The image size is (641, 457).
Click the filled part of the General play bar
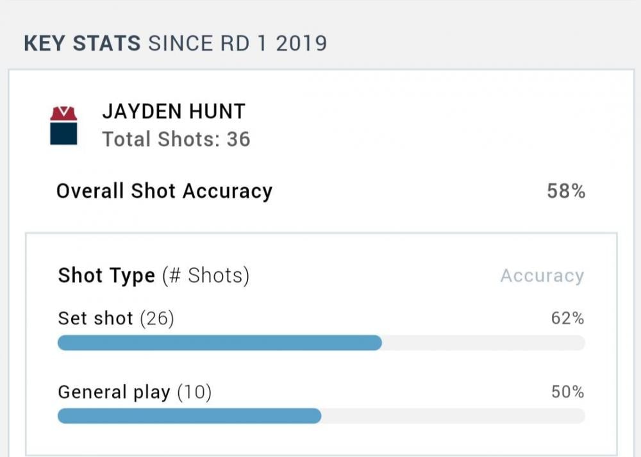pyautogui.click(x=189, y=416)
